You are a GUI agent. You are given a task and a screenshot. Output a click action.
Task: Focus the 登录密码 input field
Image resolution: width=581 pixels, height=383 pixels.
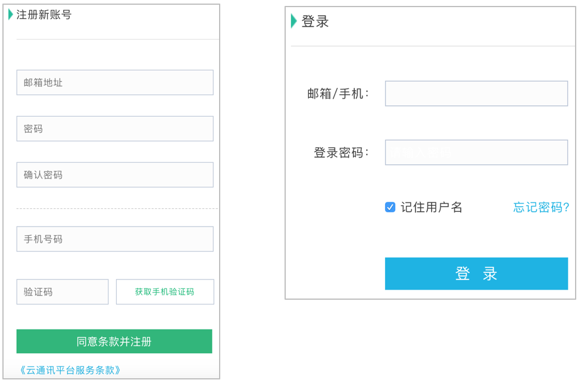[476, 152]
